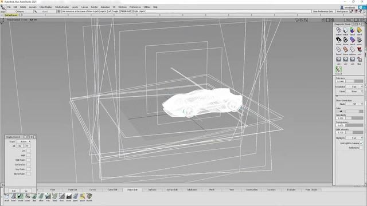The width and height of the screenshot is (367, 206).
Task: Open the Show Orientation Mode dropdown
Action: tap(354, 104)
